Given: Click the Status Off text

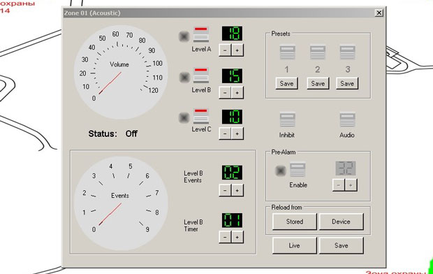Looking at the screenshot, I should click(112, 134).
